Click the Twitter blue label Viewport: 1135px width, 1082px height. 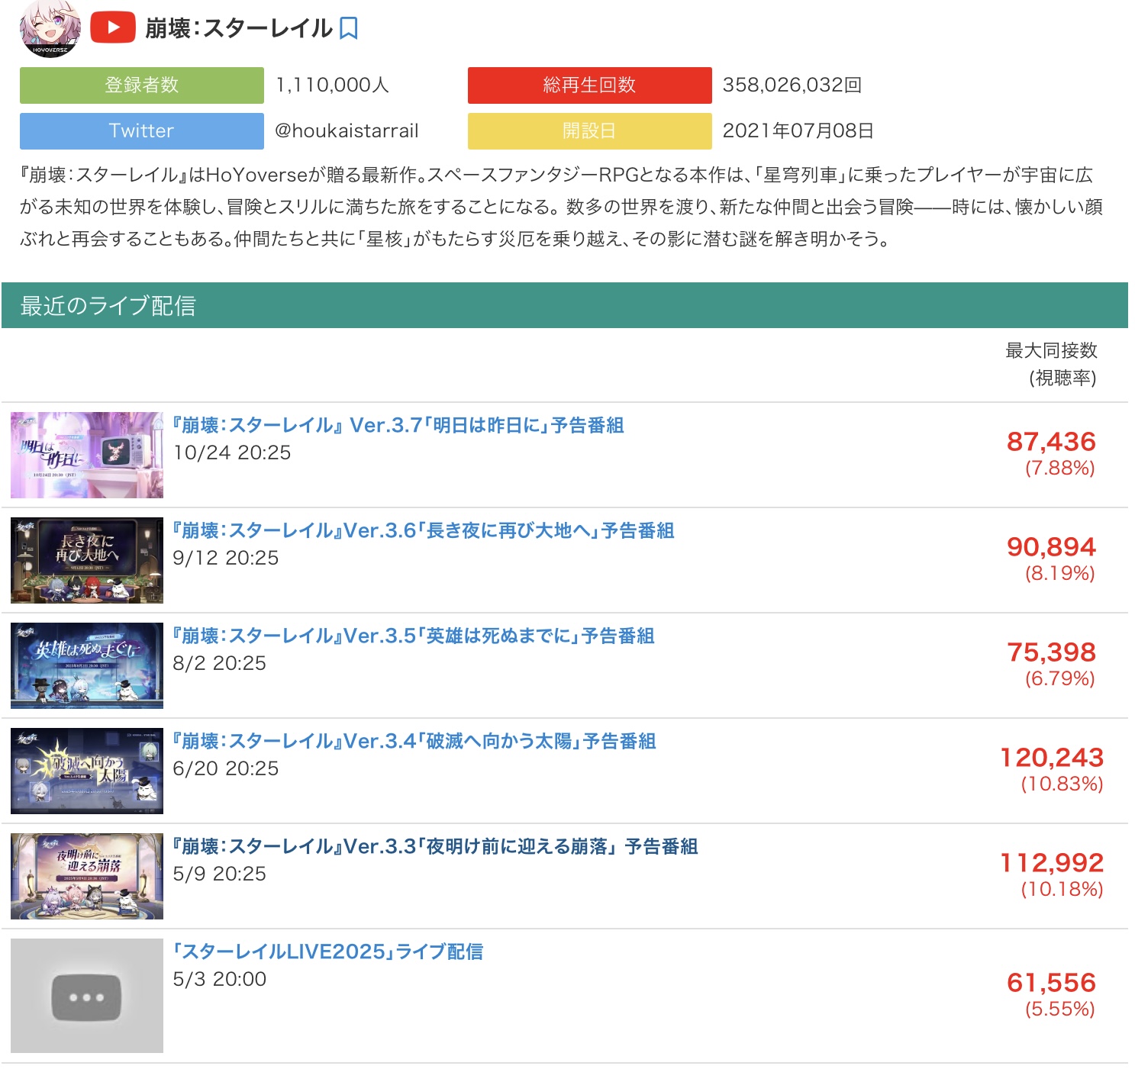(142, 130)
